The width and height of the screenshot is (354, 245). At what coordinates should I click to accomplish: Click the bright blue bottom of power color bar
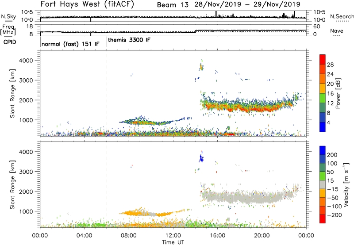pos(323,127)
